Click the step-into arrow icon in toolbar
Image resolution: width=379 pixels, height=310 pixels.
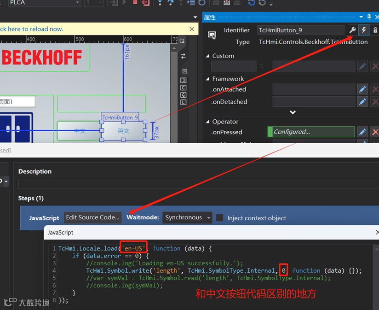160,2
